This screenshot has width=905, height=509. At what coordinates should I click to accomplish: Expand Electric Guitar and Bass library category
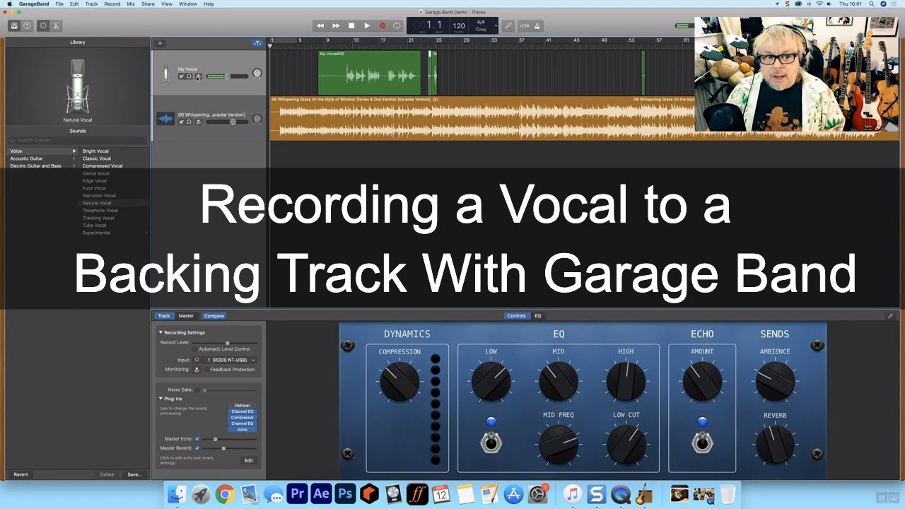click(74, 165)
